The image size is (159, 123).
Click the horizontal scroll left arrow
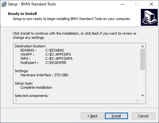click(x=16, y=100)
